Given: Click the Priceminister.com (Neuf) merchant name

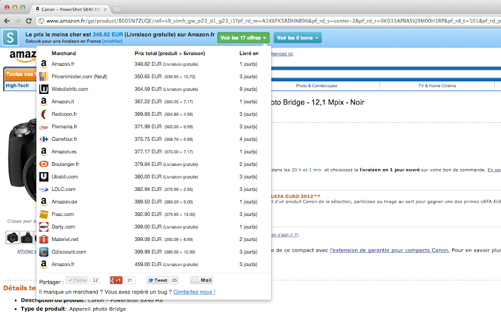Looking at the screenshot, I should pos(80,76).
